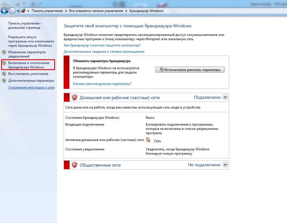
Task: Click 'Состояние уведомления:' label
Action: tap(85, 149)
